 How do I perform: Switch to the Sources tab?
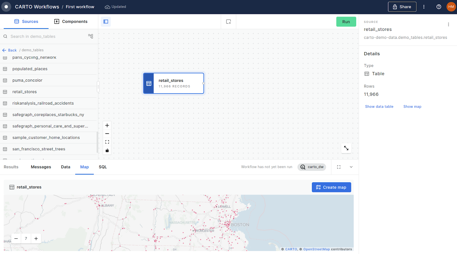coord(26,21)
